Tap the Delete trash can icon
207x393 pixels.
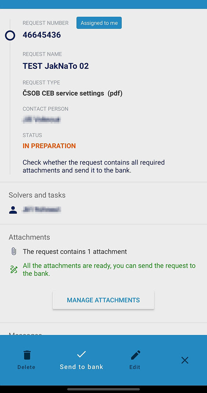(x=27, y=355)
